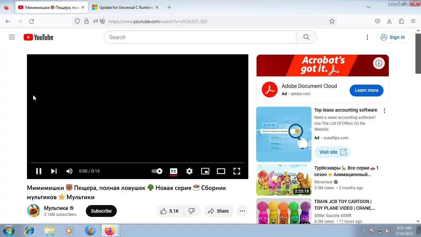Click Visit site button
This screenshot has height=237, width=421.
click(x=333, y=152)
